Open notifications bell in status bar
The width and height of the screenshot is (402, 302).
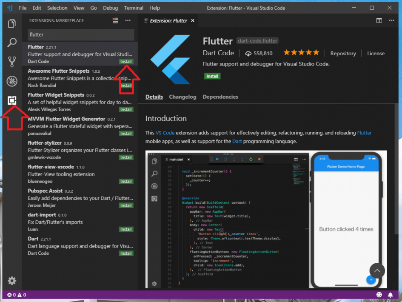click(x=390, y=295)
